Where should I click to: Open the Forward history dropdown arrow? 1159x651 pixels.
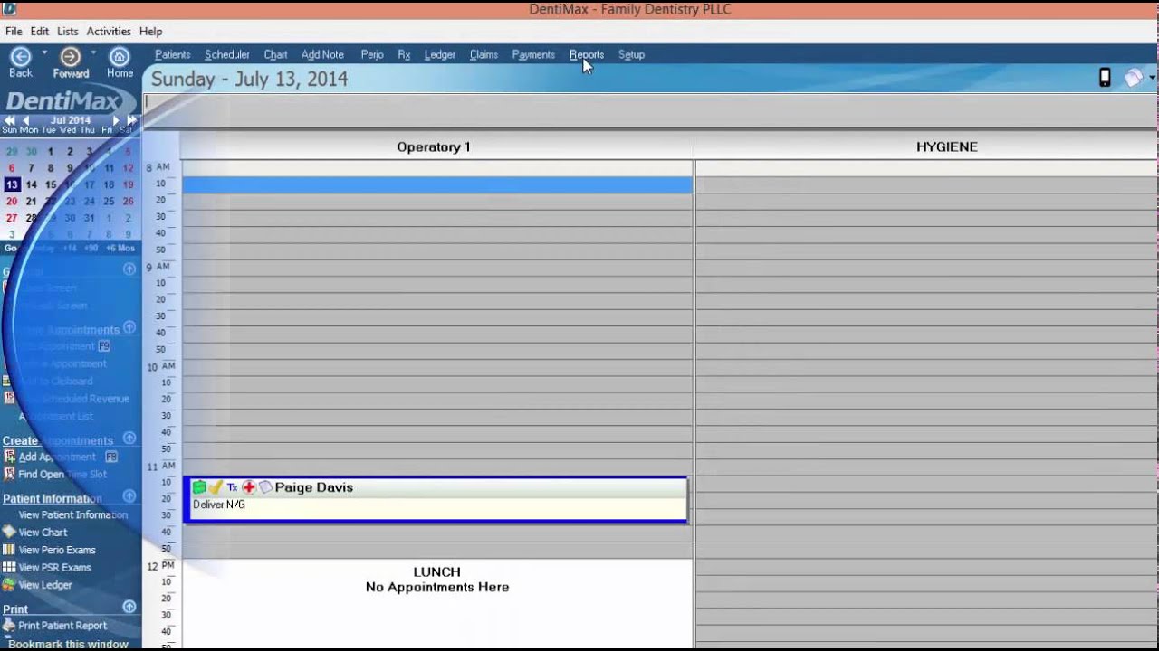(x=93, y=52)
